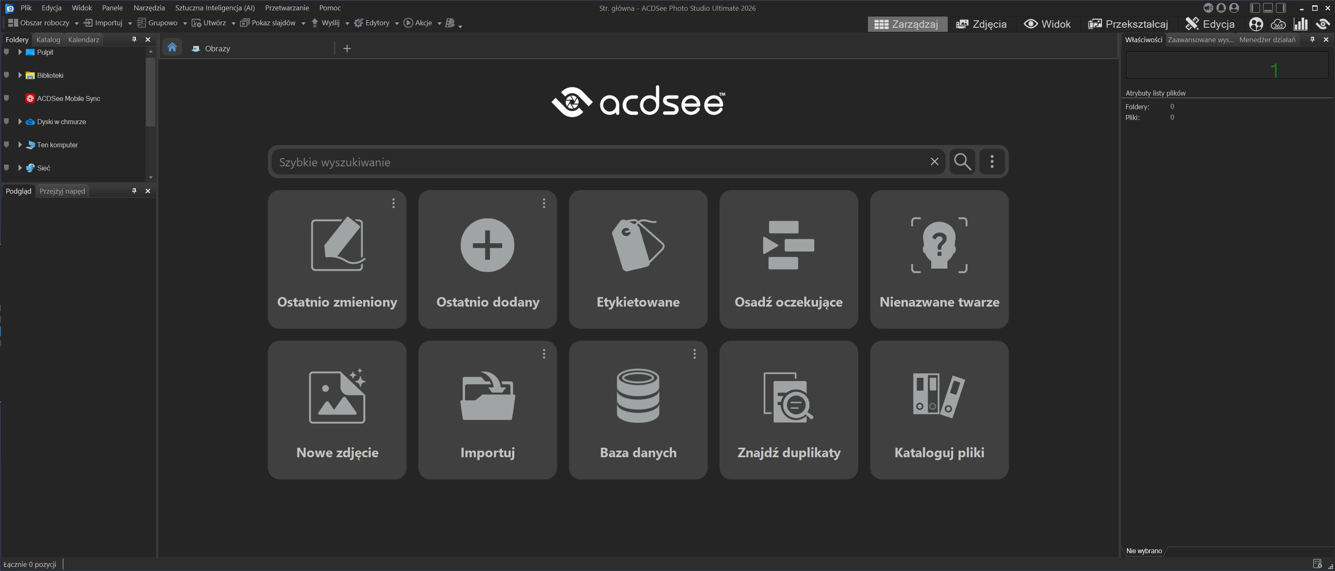
Task: Add a new tab with plus
Action: click(x=347, y=48)
